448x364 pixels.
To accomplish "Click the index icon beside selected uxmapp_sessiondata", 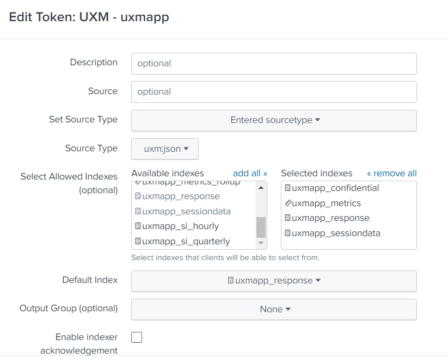I will tap(287, 233).
